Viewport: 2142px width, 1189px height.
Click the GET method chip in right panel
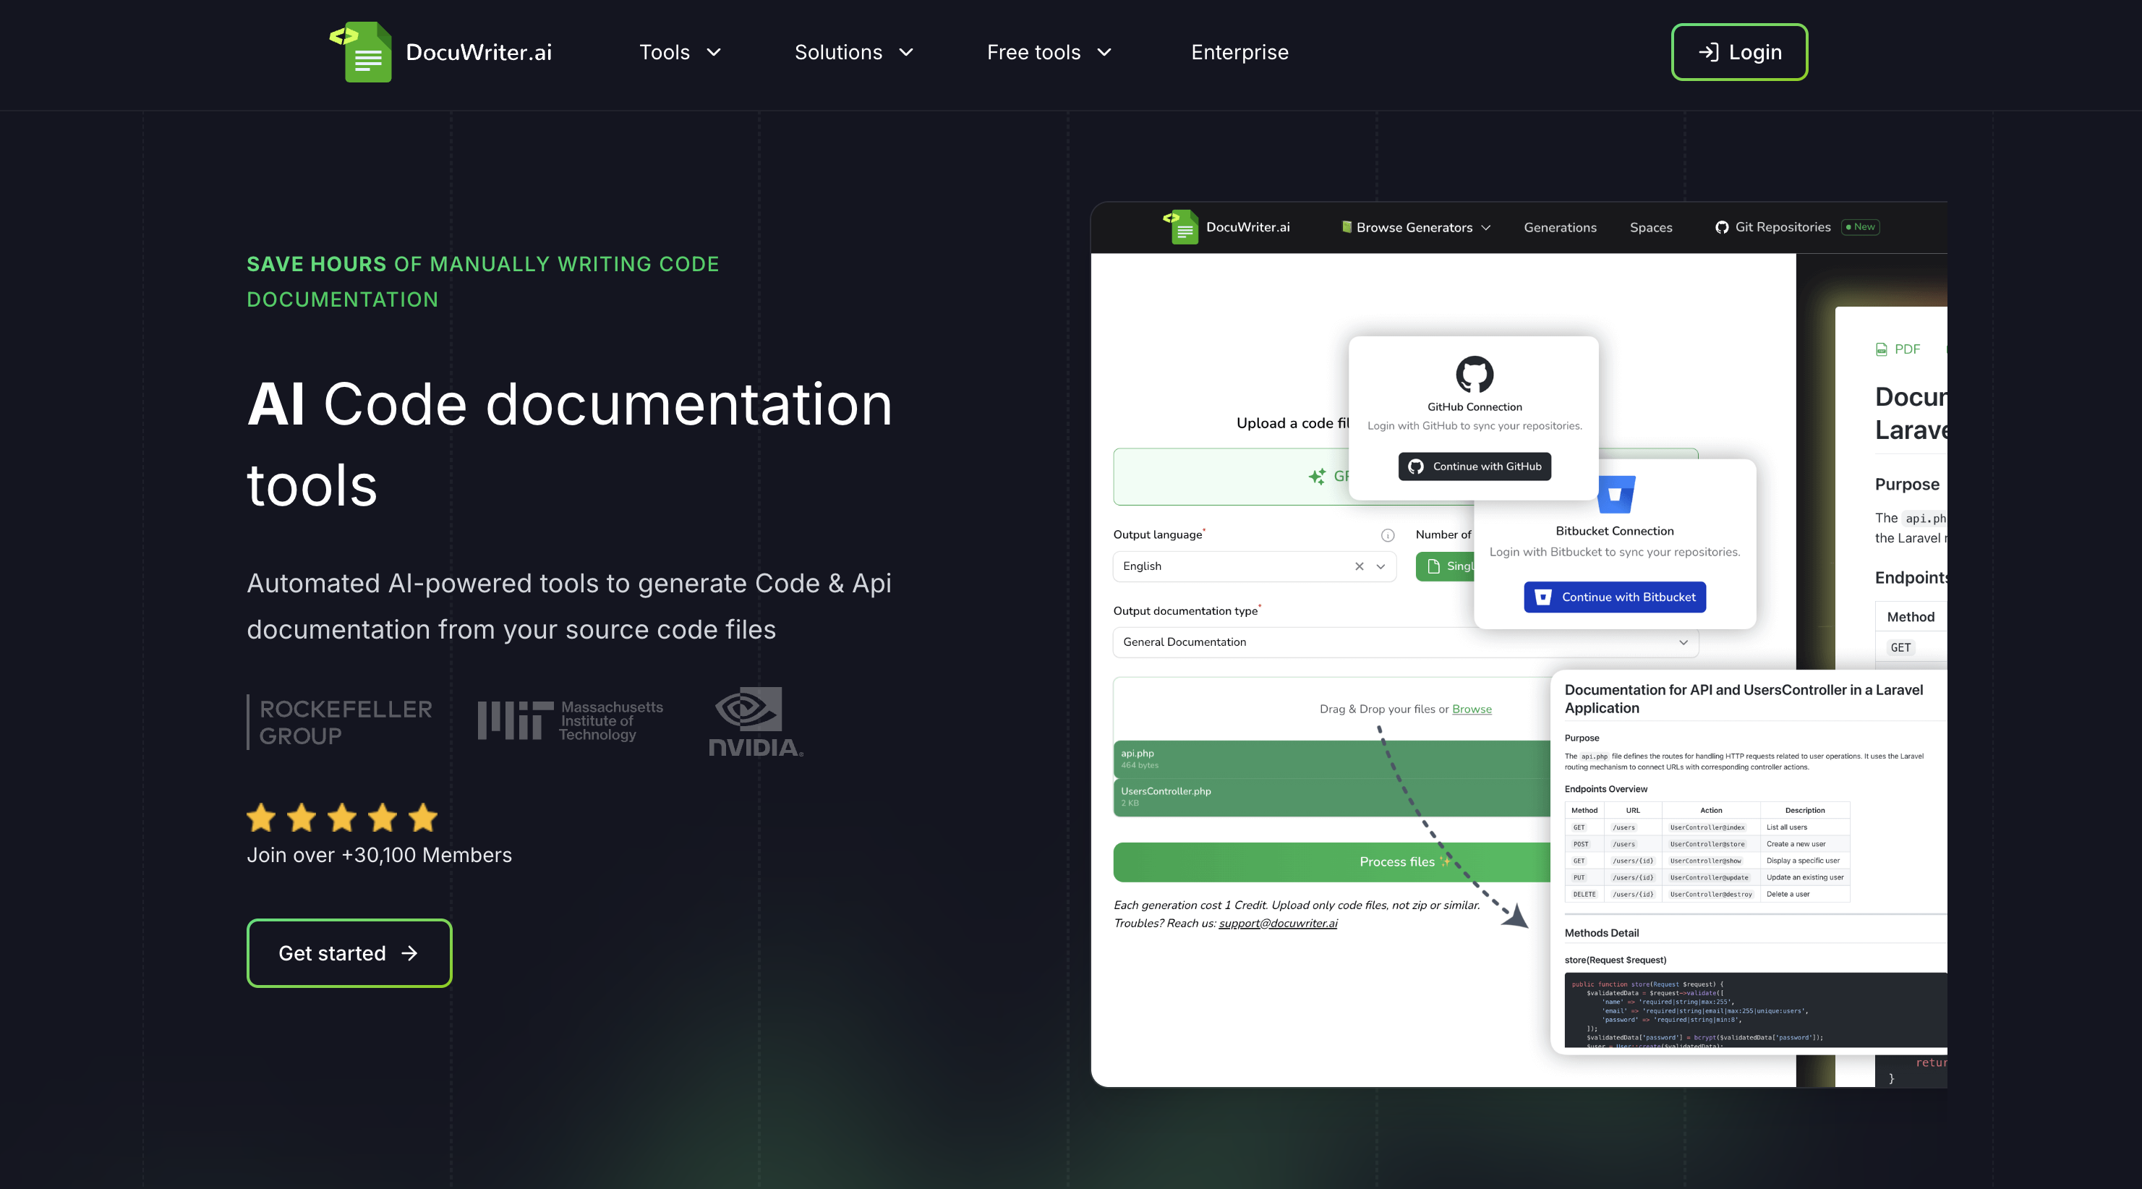1900,648
